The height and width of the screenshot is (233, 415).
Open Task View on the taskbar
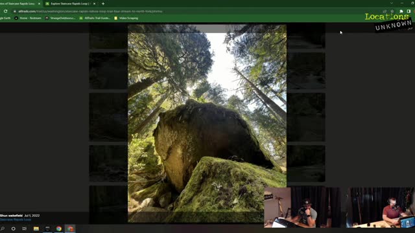[x=25, y=228]
